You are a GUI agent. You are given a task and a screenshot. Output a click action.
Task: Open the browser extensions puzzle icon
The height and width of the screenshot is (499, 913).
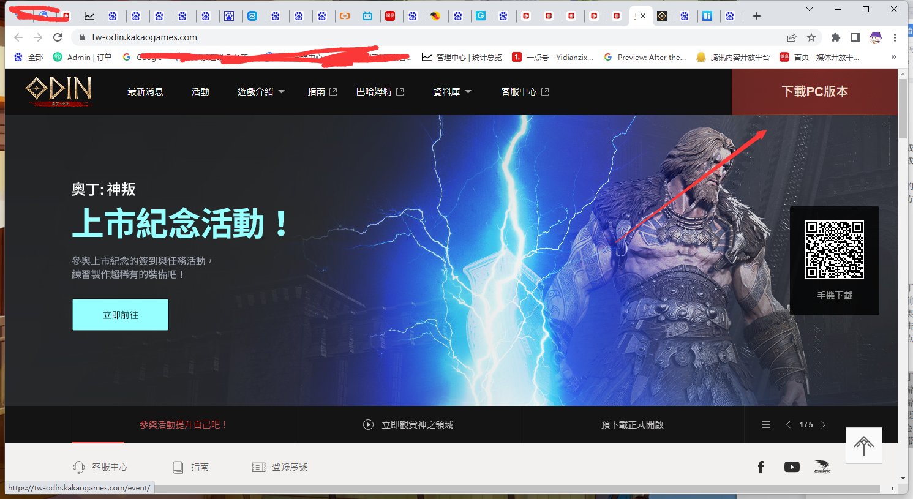click(x=835, y=37)
